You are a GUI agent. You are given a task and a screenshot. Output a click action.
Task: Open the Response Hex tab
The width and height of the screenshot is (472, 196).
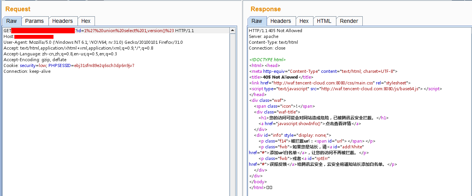(304, 21)
